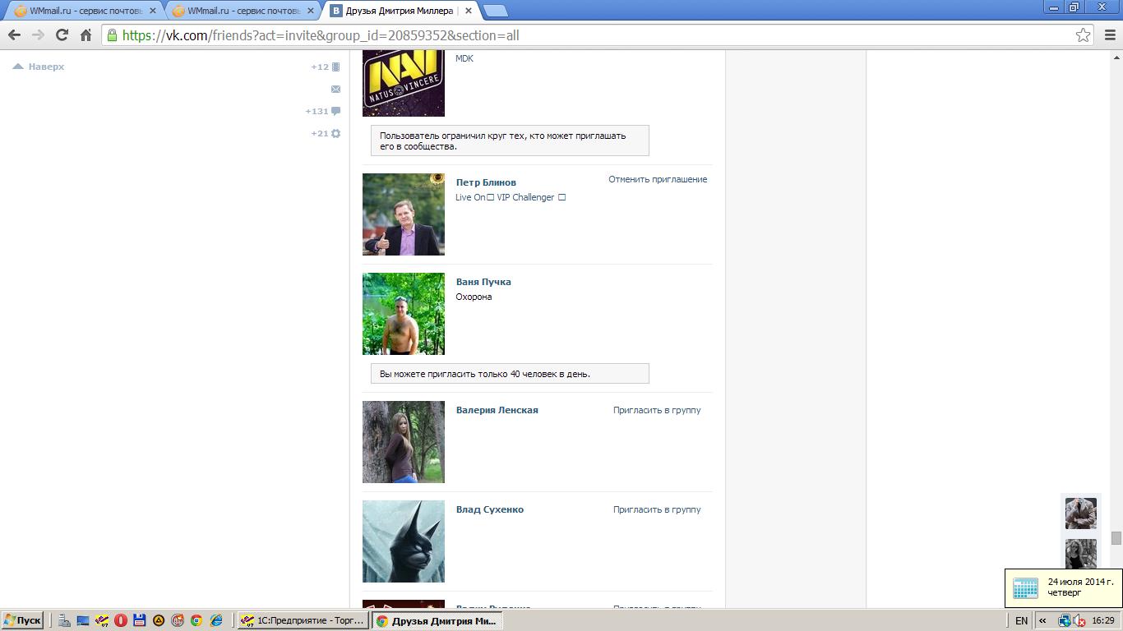
Task: Open the +12 friends notification icon
Action: pyautogui.click(x=326, y=67)
